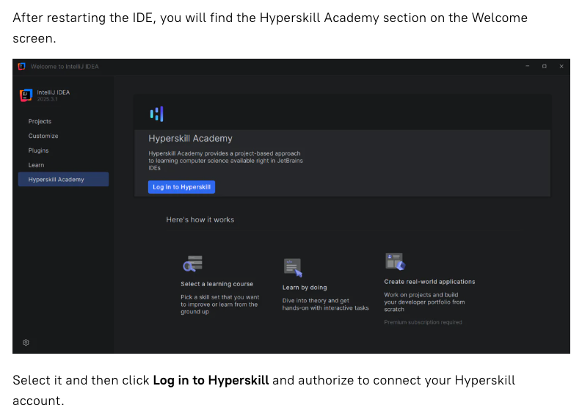Click the Create real-world applications title
The image size is (582, 419).
tap(429, 282)
